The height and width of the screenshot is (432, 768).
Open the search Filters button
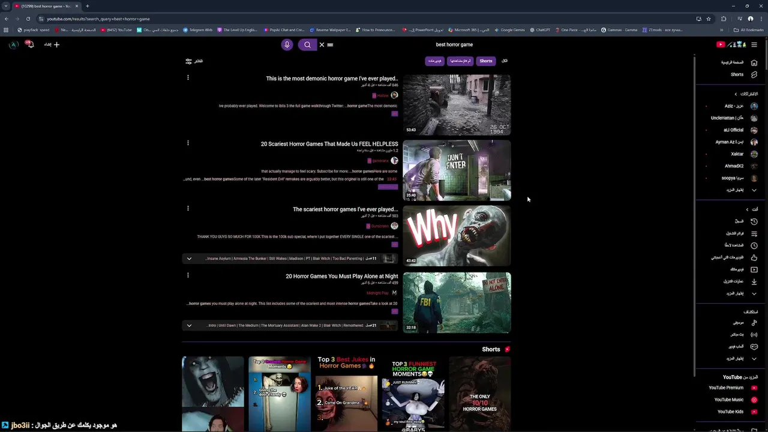194,61
